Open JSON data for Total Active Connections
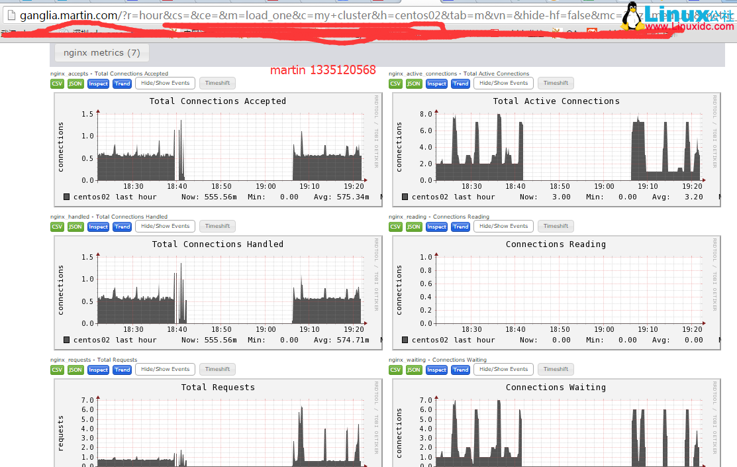 (414, 83)
